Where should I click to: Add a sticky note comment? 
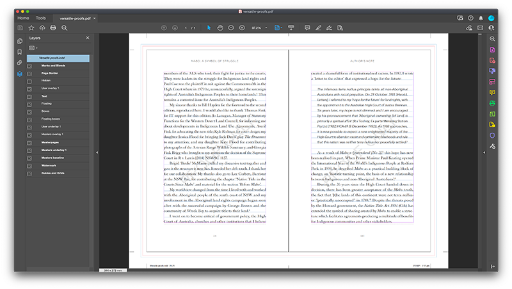tap(307, 28)
